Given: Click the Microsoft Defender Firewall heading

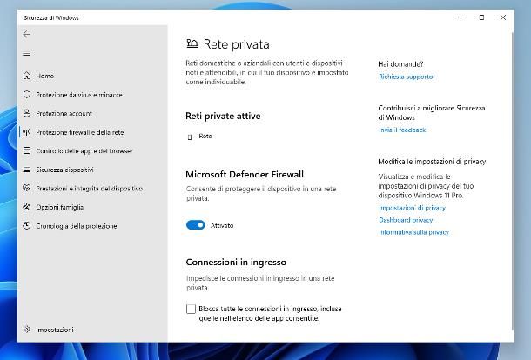Looking at the screenshot, I should [245, 174].
